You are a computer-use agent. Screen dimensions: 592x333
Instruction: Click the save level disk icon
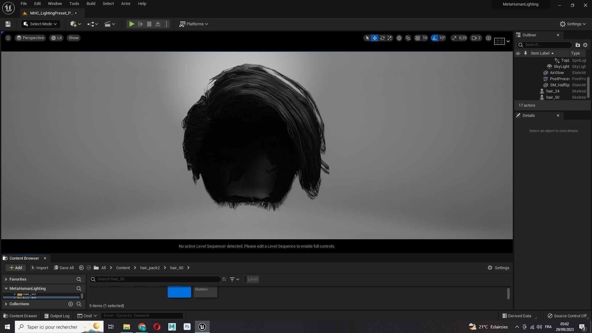8,24
